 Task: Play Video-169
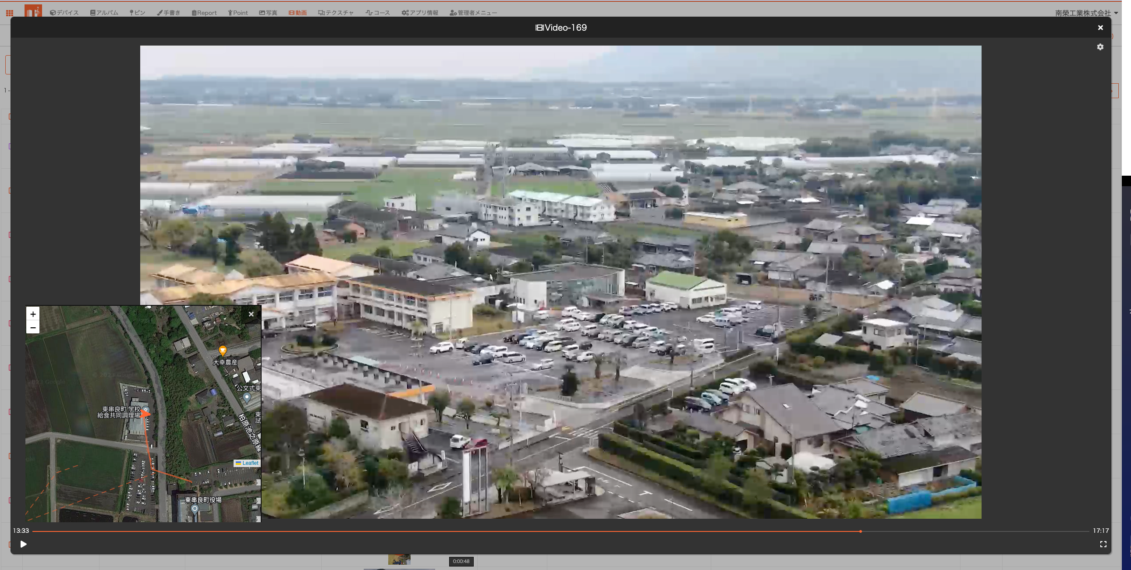(23, 544)
